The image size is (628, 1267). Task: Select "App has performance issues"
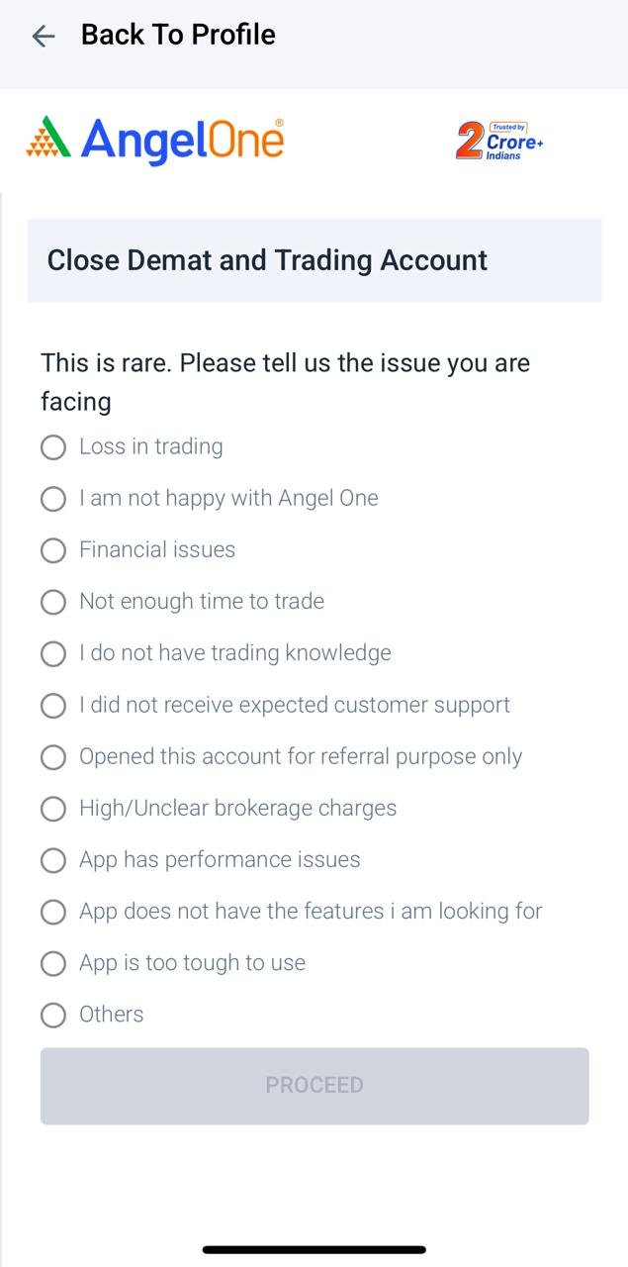[53, 860]
